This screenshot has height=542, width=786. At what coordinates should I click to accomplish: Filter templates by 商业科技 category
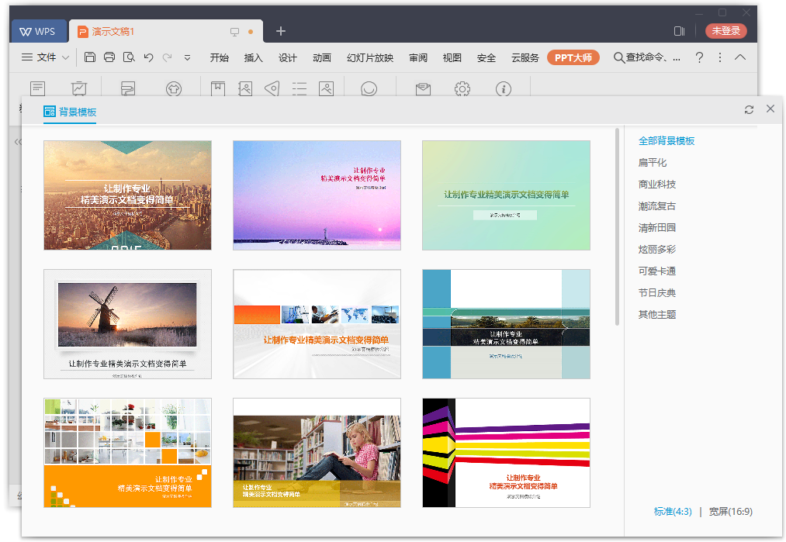(657, 185)
